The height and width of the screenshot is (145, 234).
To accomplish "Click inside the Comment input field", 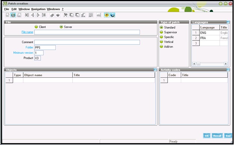I will point(87,42).
